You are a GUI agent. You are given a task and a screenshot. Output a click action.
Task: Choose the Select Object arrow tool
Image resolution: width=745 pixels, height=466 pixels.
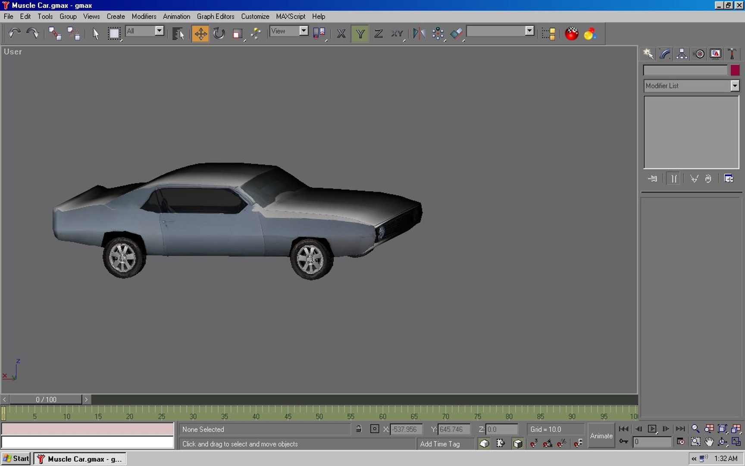coord(96,33)
